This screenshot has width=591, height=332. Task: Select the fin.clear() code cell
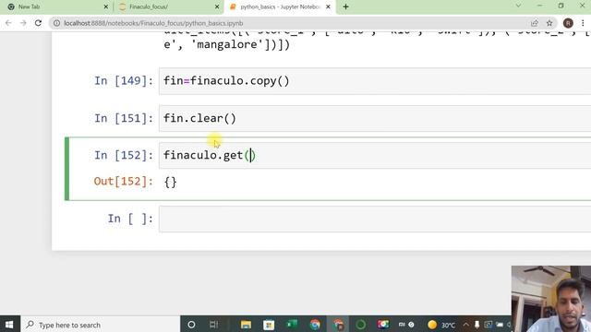coord(375,119)
